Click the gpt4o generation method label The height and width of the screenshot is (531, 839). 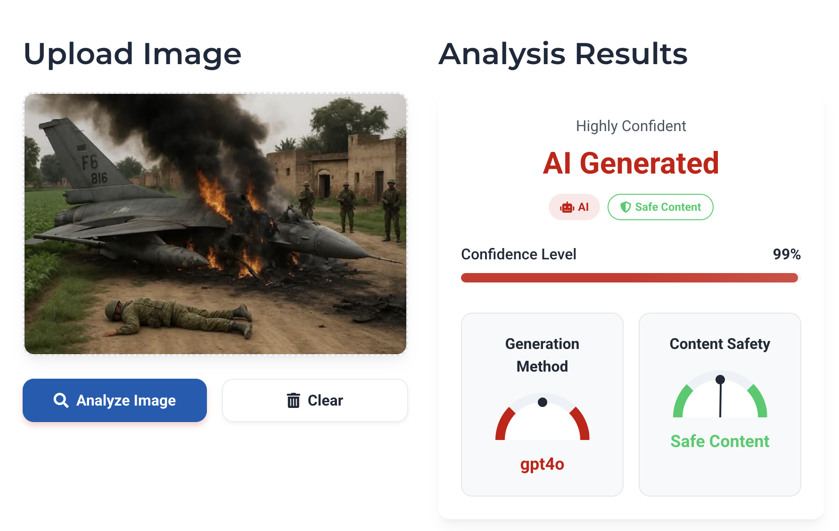542,464
